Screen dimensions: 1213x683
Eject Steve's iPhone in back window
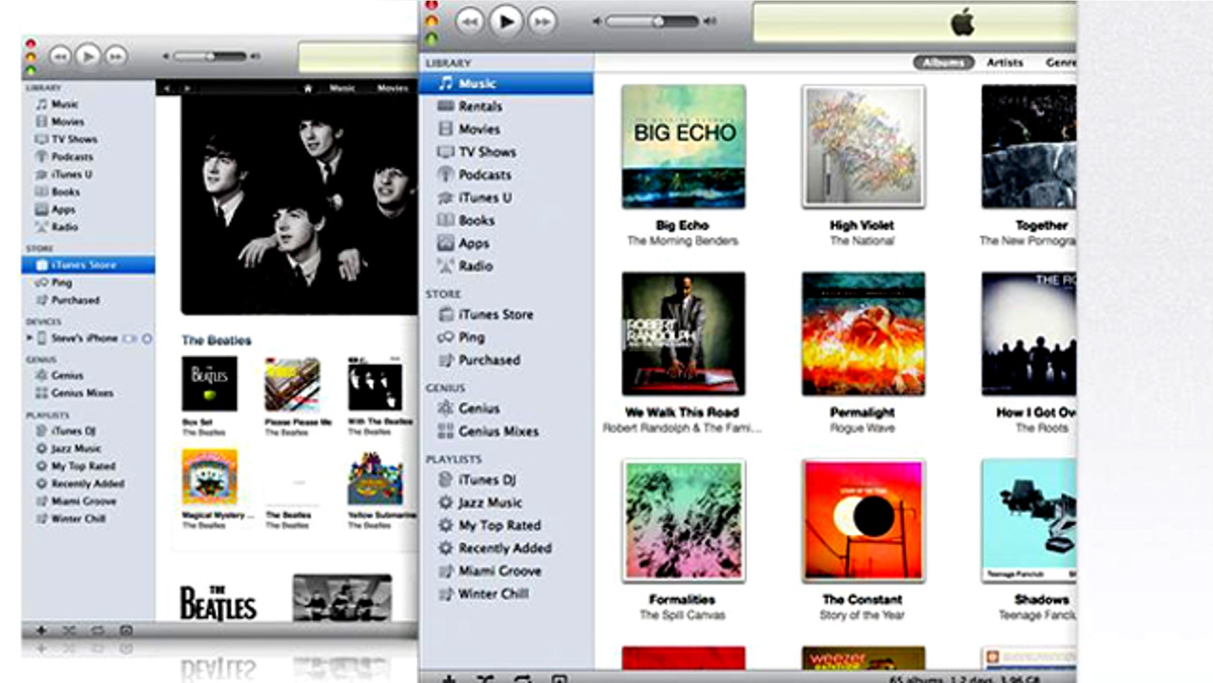coord(147,338)
